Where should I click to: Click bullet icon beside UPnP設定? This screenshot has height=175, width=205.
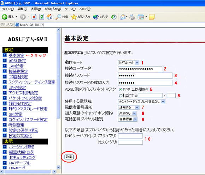pos(5,87)
